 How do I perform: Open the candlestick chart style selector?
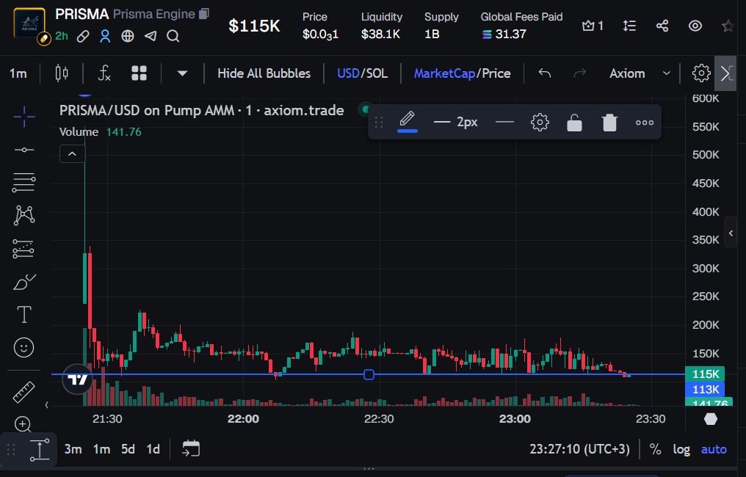coord(62,73)
